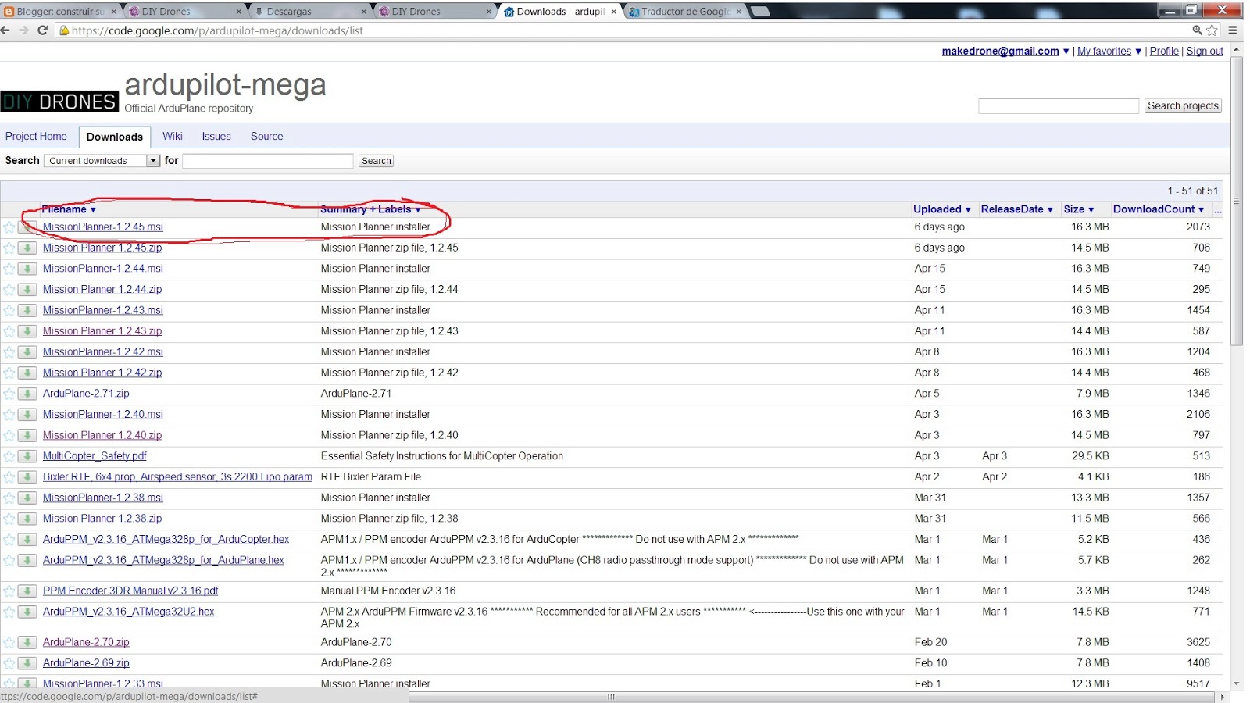This screenshot has width=1250, height=703.
Task: Open the ReleaseDate column sort menu
Action: 1017,209
